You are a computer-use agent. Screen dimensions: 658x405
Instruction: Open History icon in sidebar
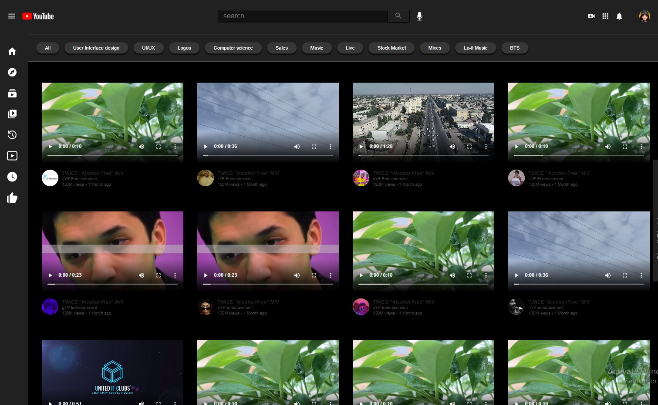tap(12, 135)
